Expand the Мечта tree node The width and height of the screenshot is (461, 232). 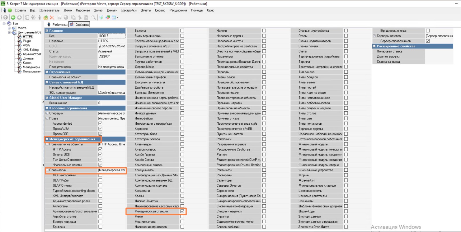tap(9, 28)
